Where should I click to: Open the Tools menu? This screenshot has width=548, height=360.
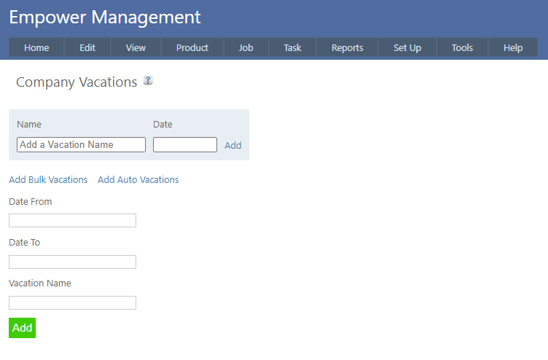click(x=462, y=47)
